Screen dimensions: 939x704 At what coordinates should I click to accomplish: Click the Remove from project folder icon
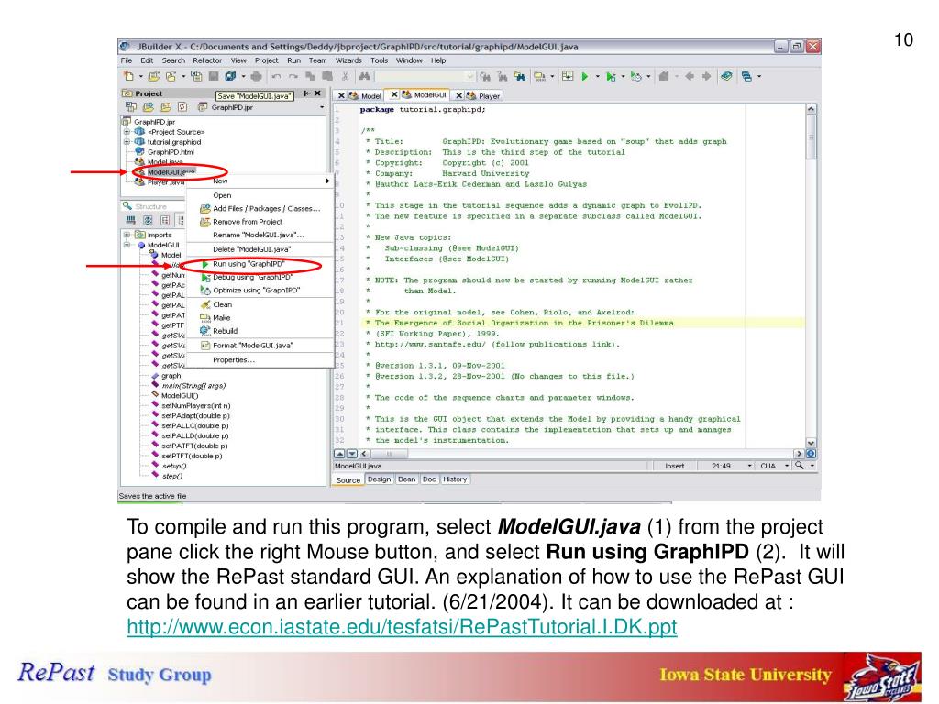165,107
